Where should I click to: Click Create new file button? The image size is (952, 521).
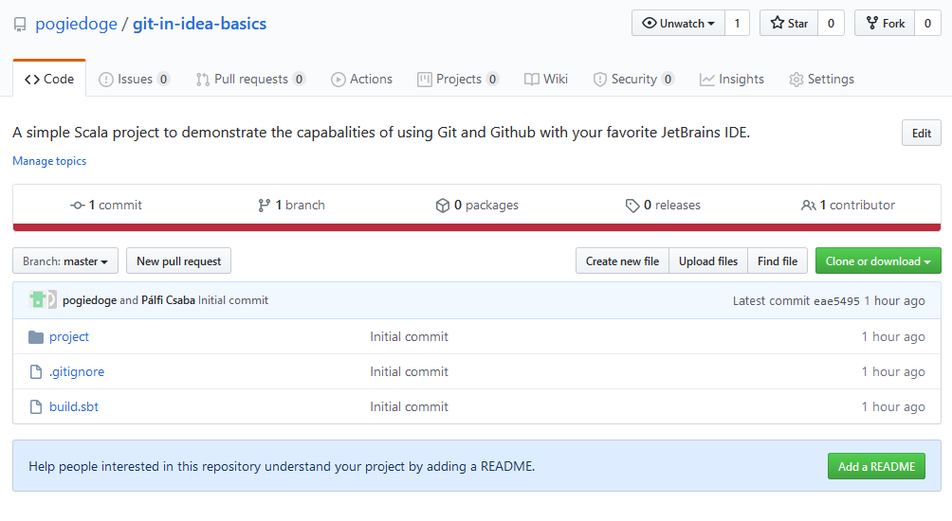point(622,260)
